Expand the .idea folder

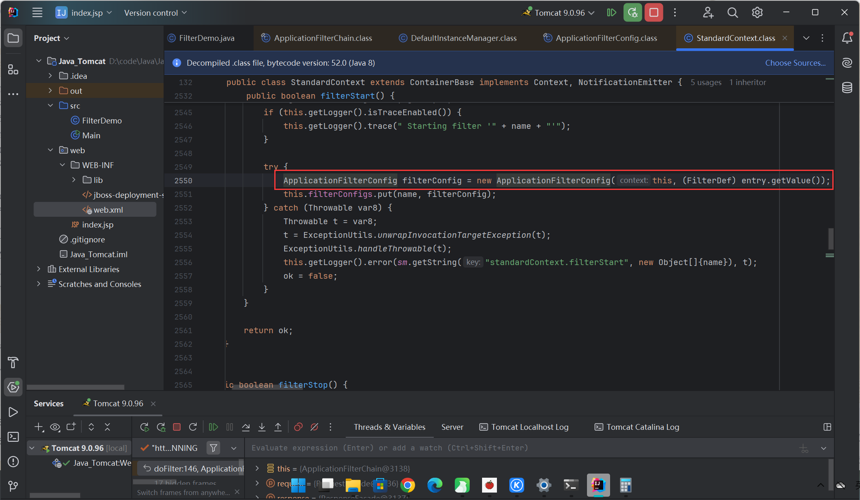coord(50,76)
